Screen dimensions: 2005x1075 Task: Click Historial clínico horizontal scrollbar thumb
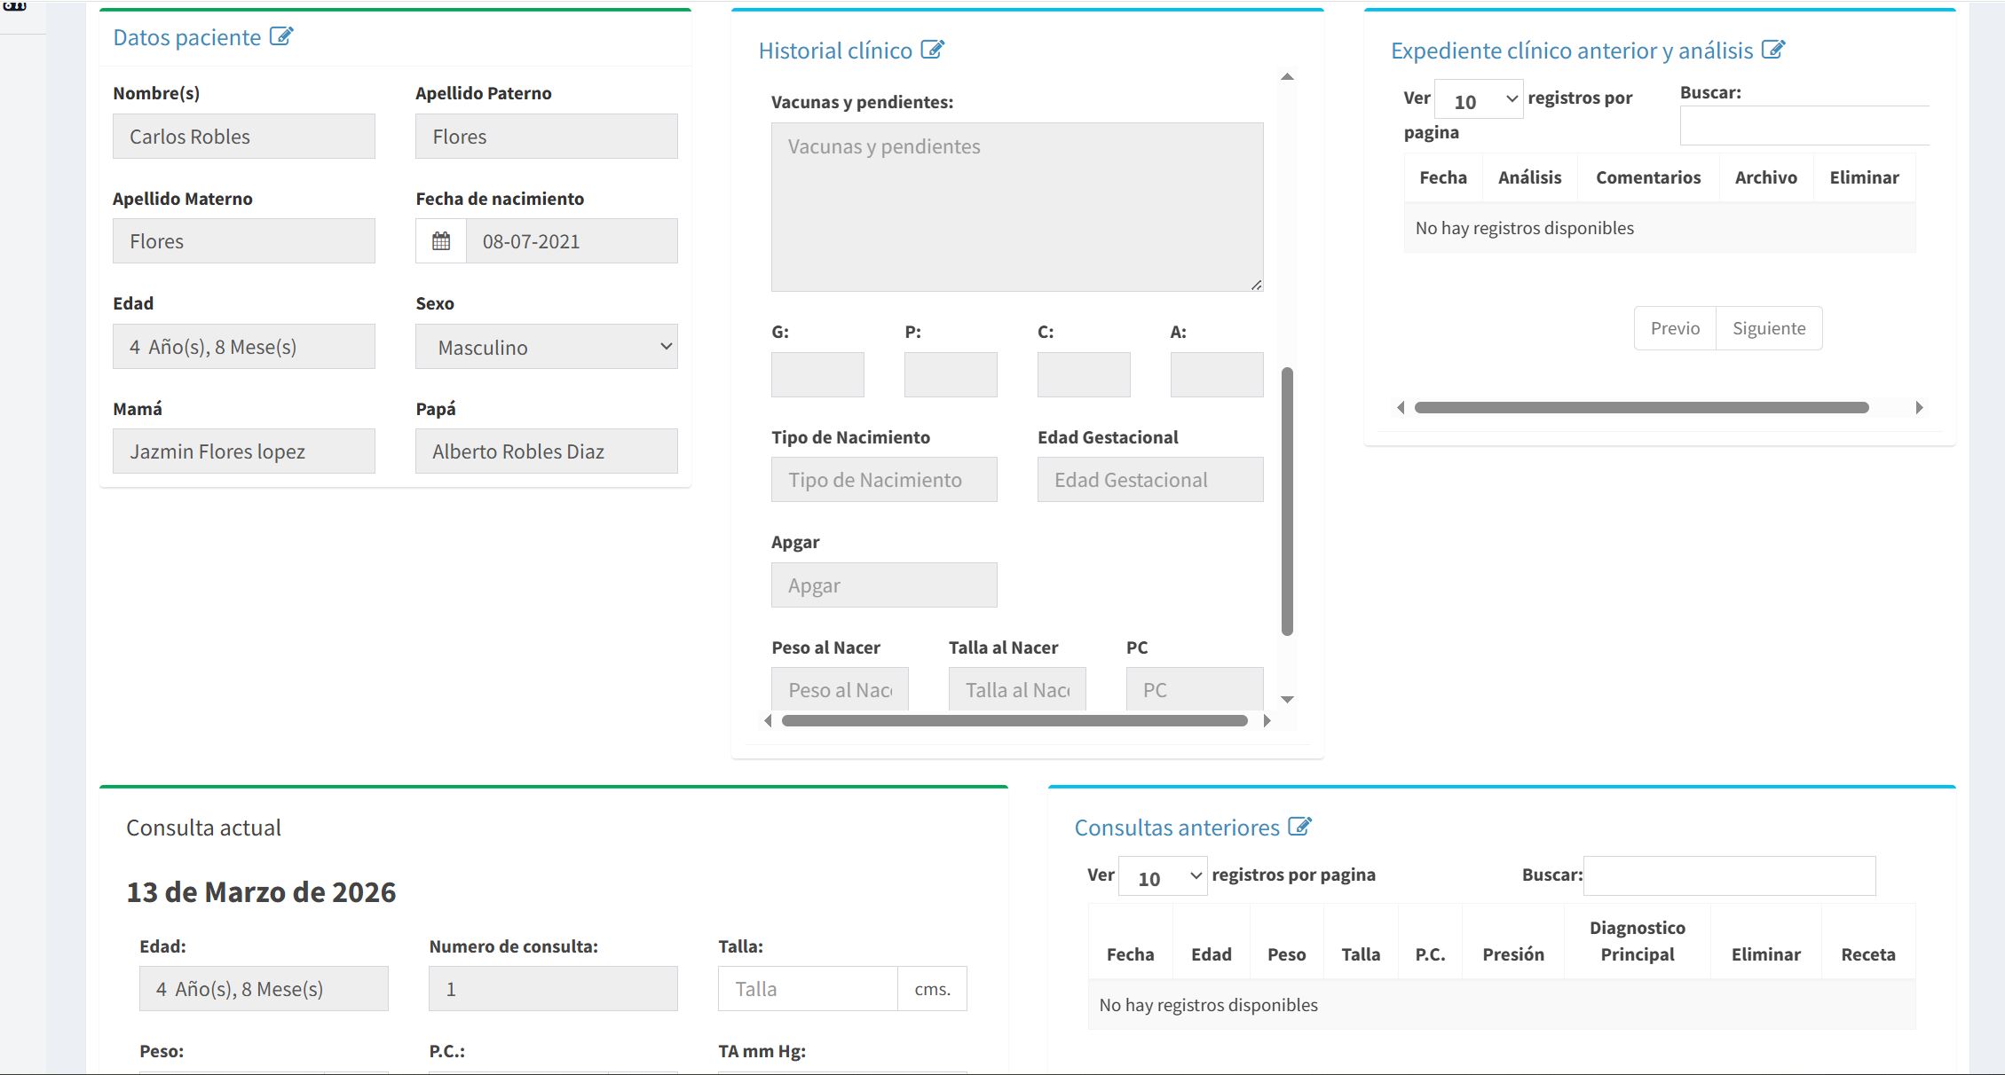tap(1014, 721)
